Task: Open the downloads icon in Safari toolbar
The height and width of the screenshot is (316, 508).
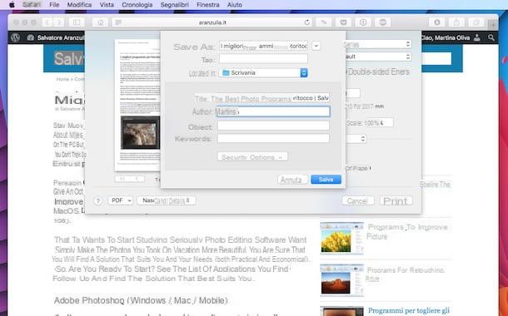Action: tap(436, 22)
